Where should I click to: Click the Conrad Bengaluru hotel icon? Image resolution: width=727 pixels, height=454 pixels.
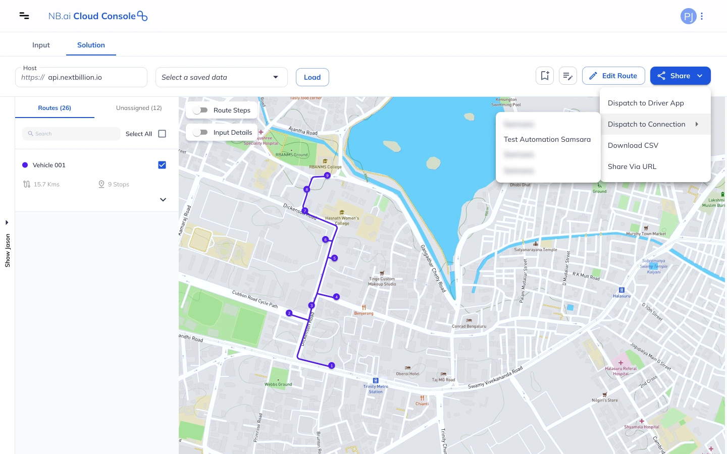pyautogui.click(x=469, y=320)
